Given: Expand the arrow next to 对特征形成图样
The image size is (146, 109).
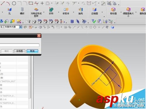Looking at the screenshot, I should 44,12.
